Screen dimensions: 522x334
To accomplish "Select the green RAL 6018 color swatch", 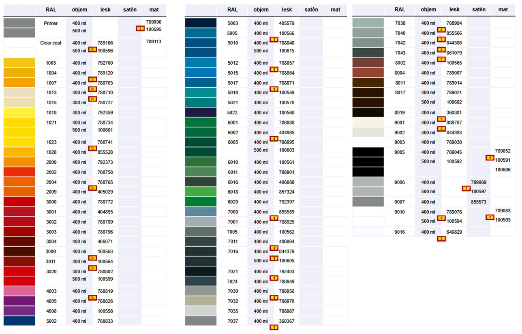I will pos(201,192).
